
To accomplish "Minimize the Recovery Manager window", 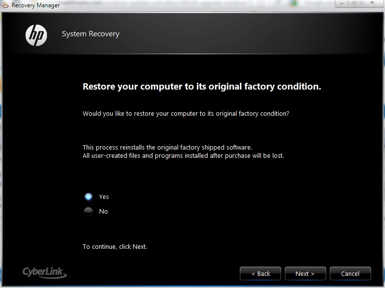I will click(341, 3).
